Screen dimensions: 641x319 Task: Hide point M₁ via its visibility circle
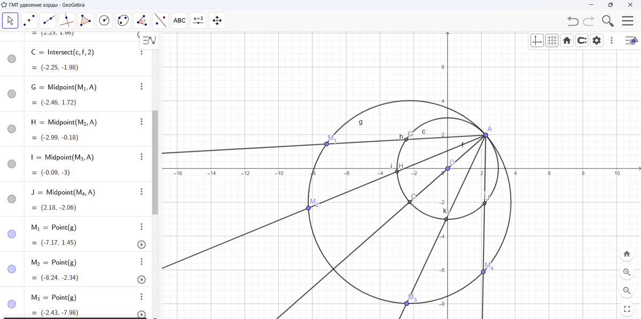[x=12, y=234]
